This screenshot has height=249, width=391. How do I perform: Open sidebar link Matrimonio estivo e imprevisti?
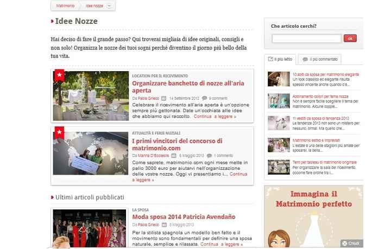tap(316, 140)
